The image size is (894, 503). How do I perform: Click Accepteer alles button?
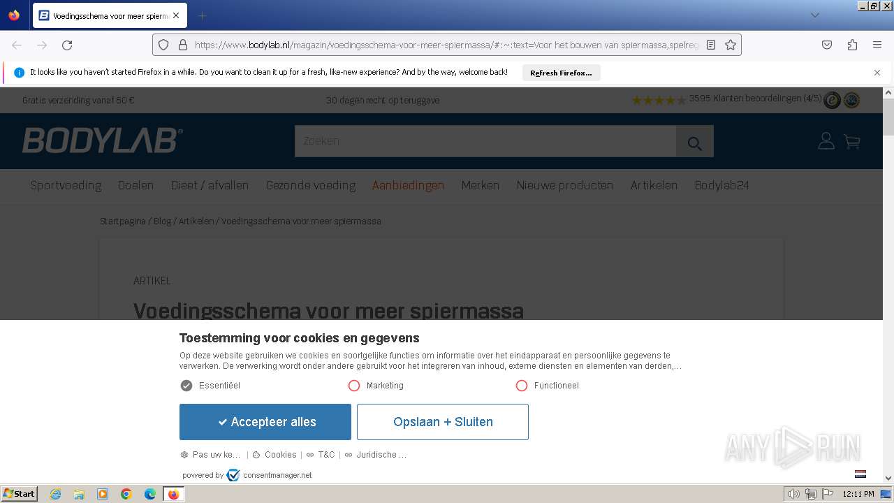point(265,422)
